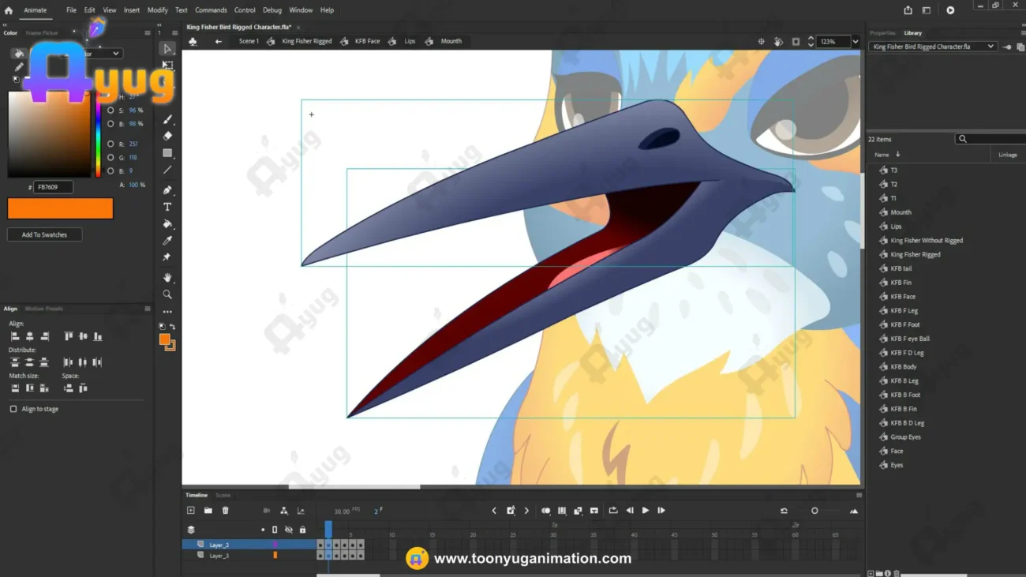Image resolution: width=1026 pixels, height=577 pixels.
Task: Go to Scene 1 in breadcrumb
Action: coord(249,41)
